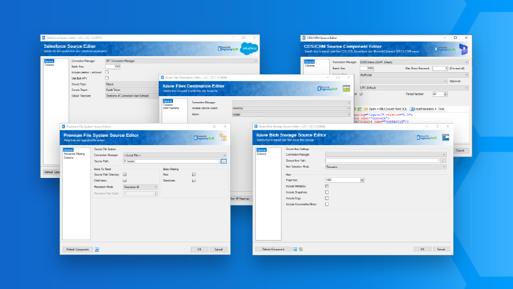Viewport: 513px width, 289px height.
Task: Toggle Include Deleted / Archived checkbox in Salesforce editor
Action: click(107, 72)
